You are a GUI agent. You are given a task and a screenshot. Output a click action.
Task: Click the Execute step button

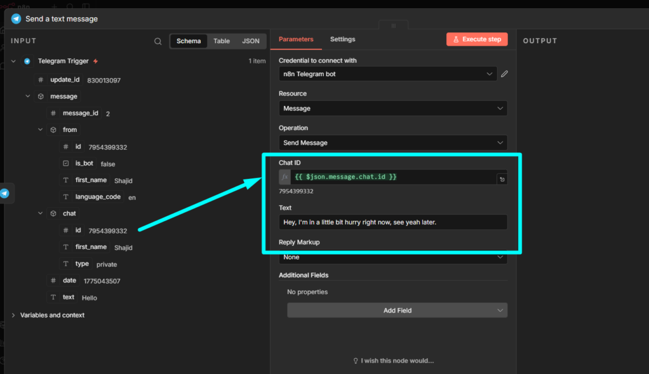(x=477, y=39)
